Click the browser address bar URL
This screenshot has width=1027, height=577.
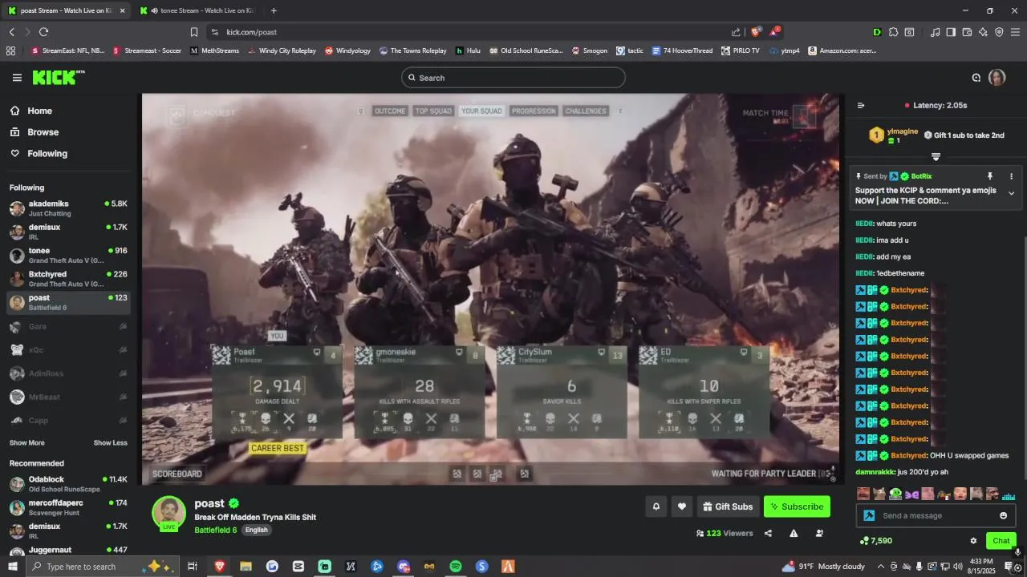point(252,32)
